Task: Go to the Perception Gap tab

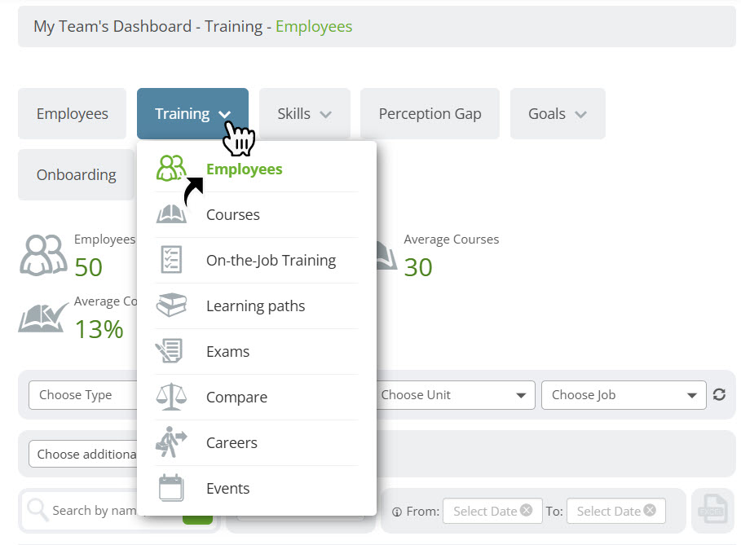Action: [430, 113]
